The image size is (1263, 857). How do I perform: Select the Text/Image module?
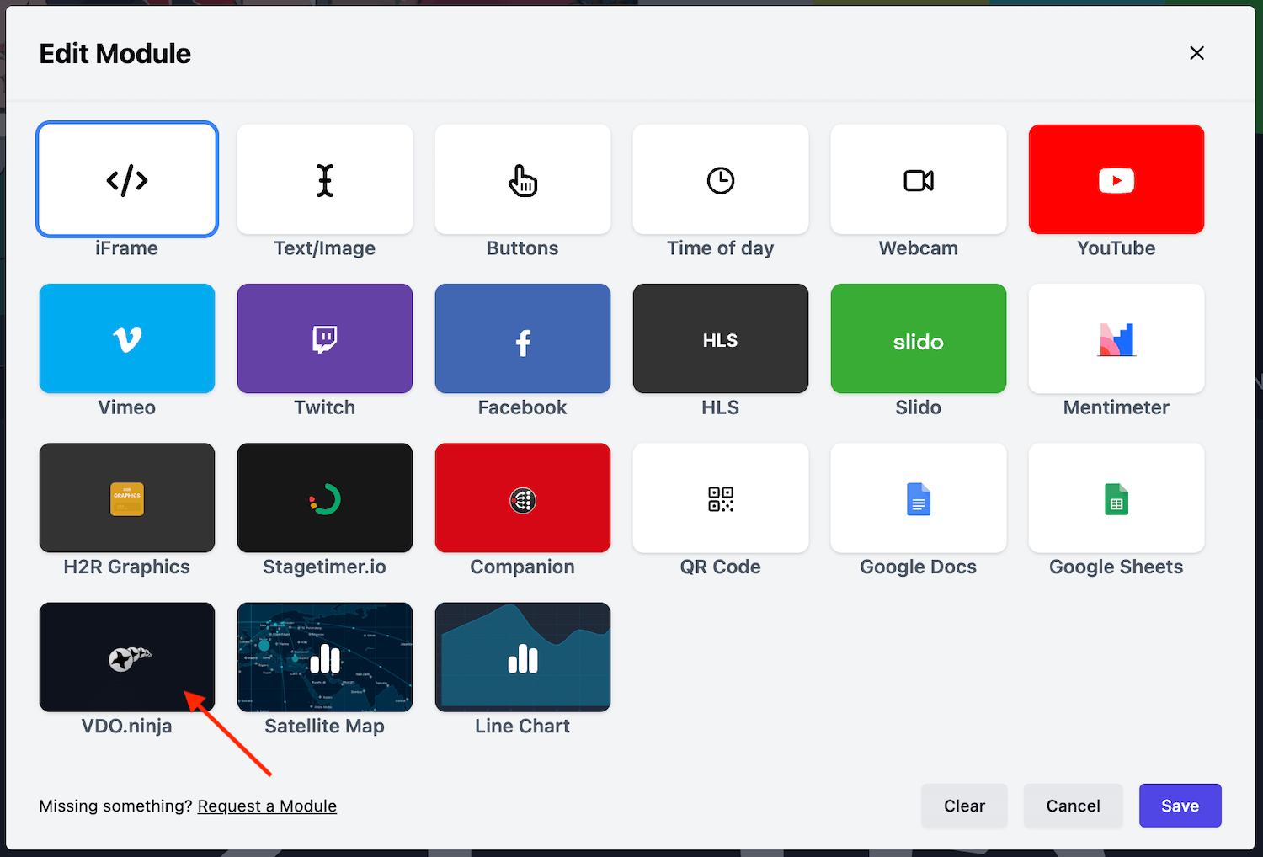324,178
